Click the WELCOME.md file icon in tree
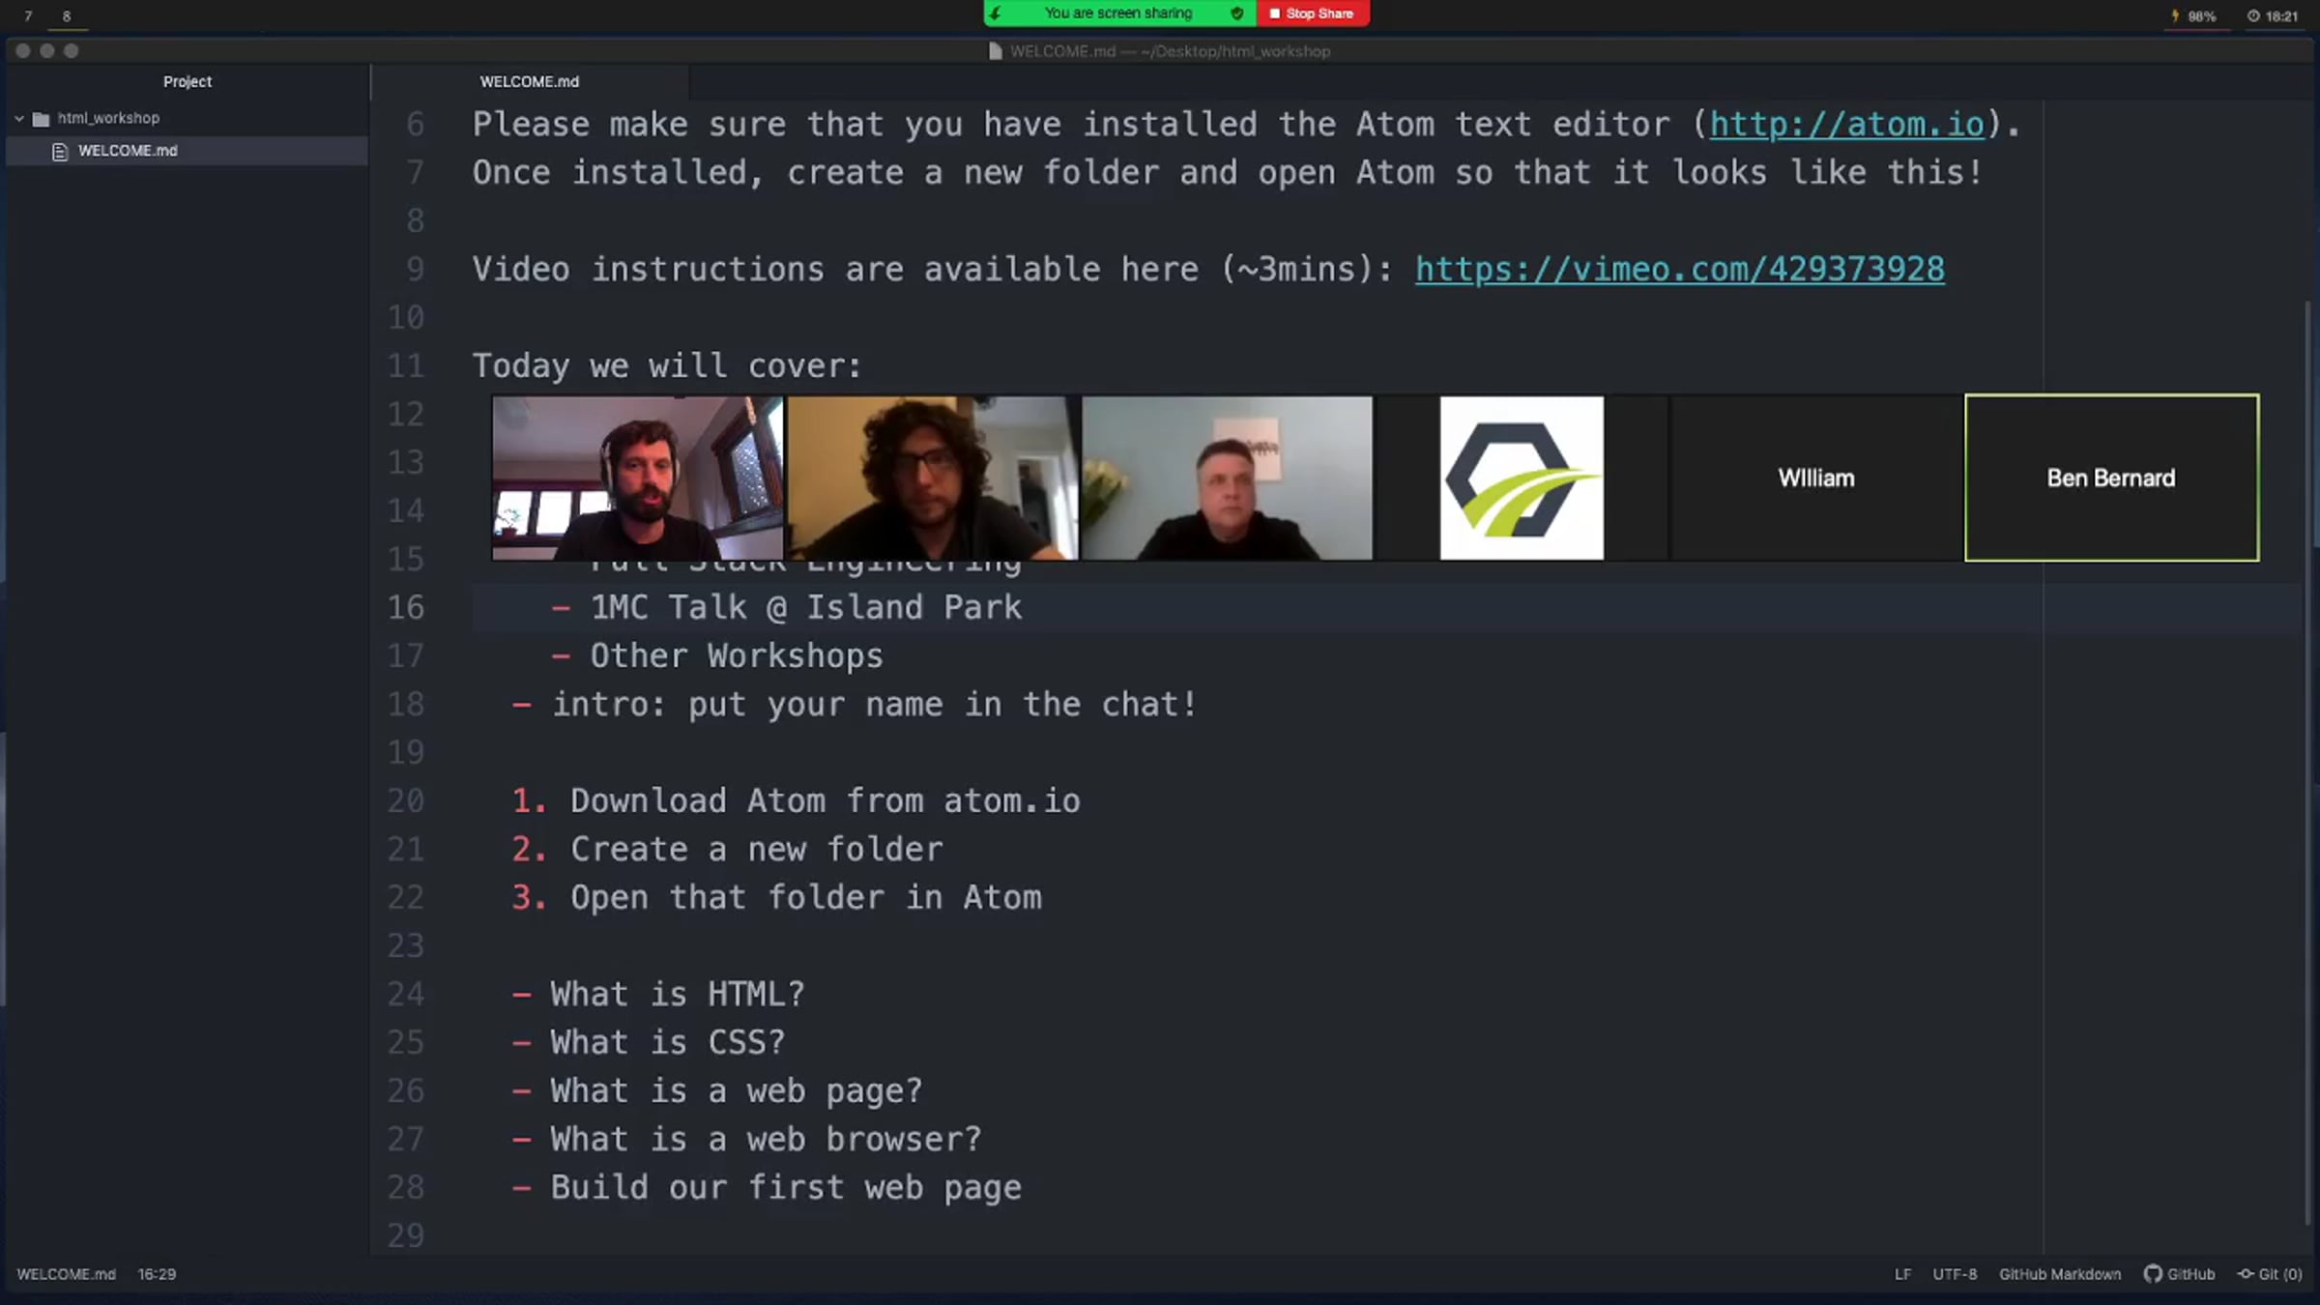This screenshot has width=2320, height=1305. (60, 152)
